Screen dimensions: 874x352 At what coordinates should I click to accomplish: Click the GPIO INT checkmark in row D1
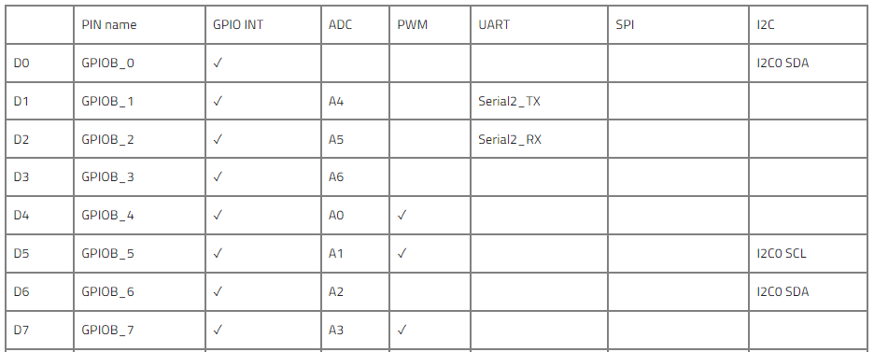click(218, 102)
